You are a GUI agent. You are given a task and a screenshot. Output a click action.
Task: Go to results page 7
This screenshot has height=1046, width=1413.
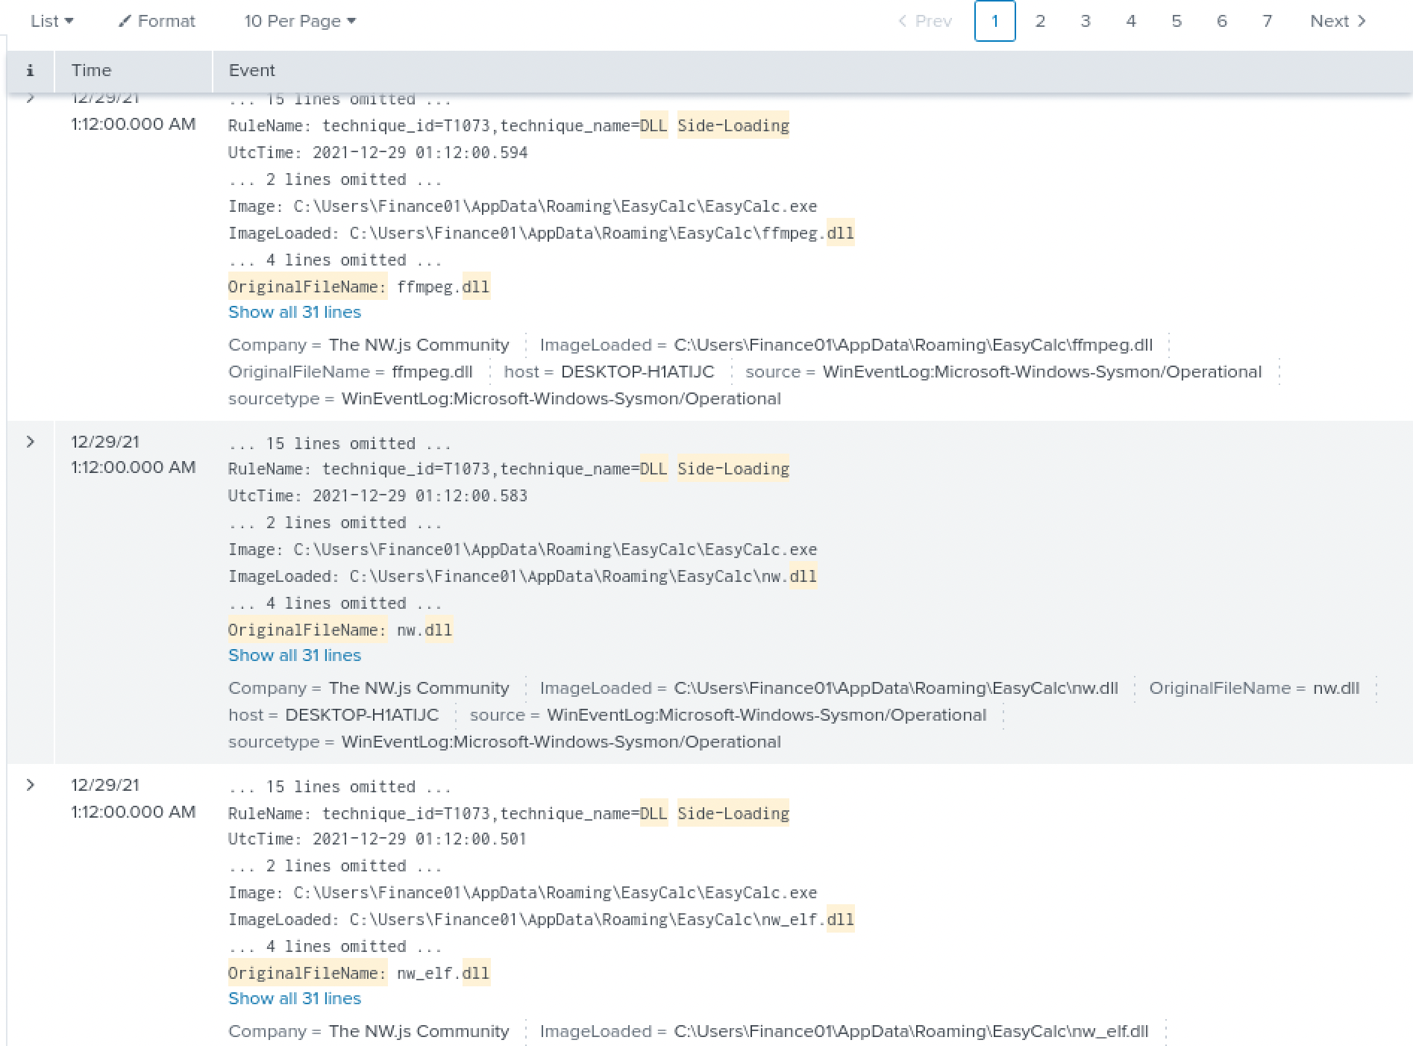[1267, 21]
